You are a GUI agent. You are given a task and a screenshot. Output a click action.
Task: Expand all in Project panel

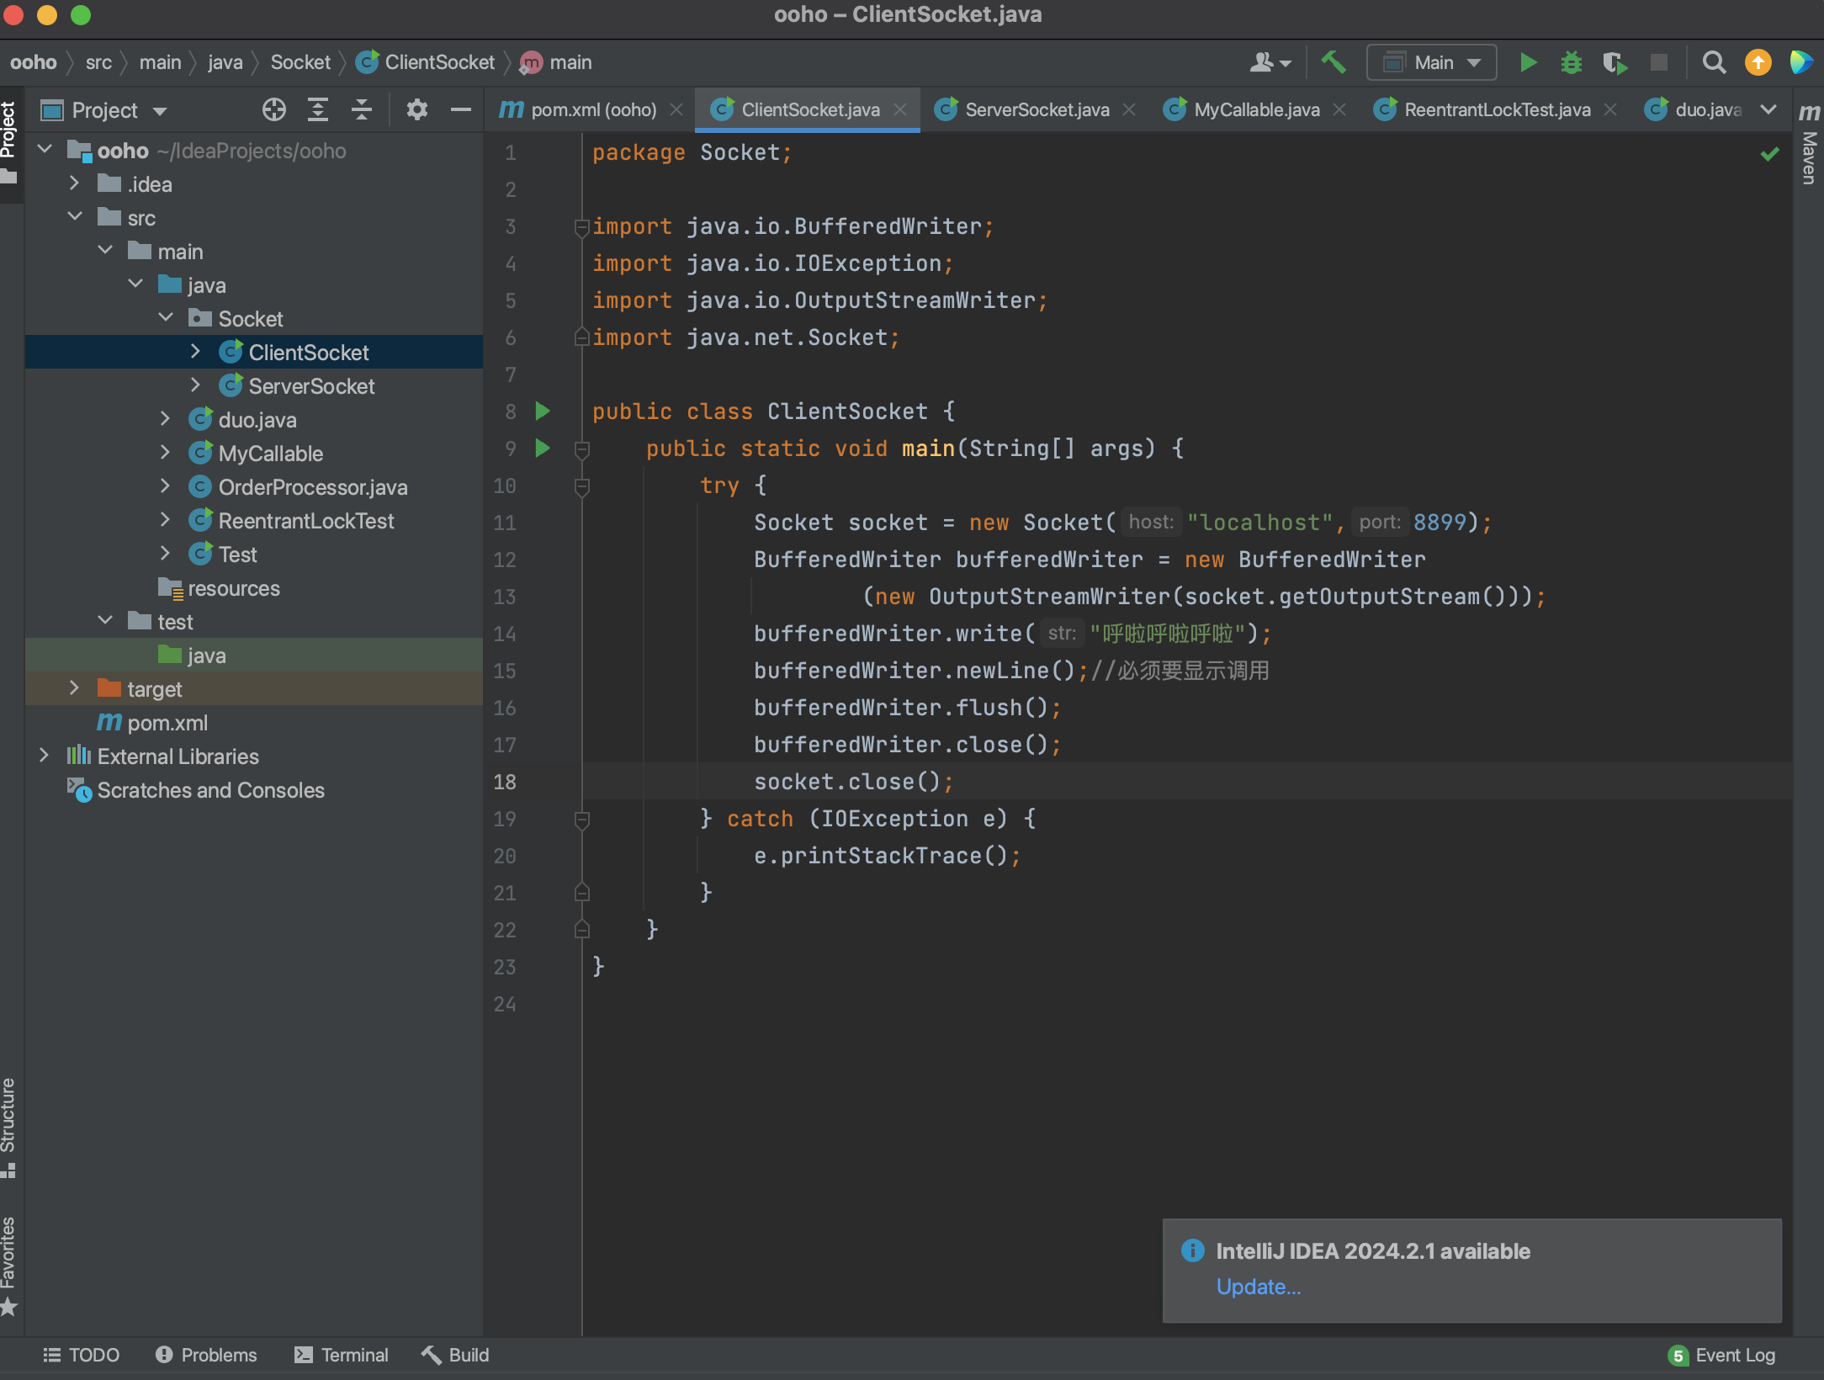317,110
